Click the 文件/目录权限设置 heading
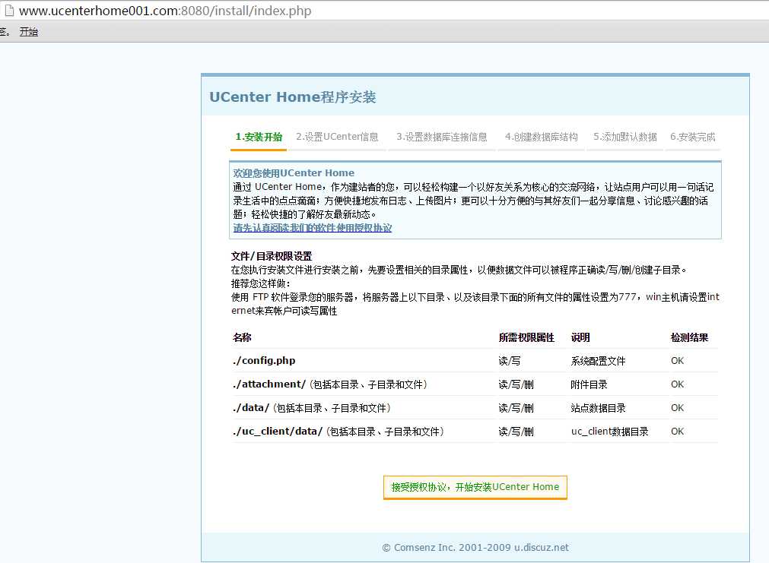The image size is (769, 563). point(272,256)
